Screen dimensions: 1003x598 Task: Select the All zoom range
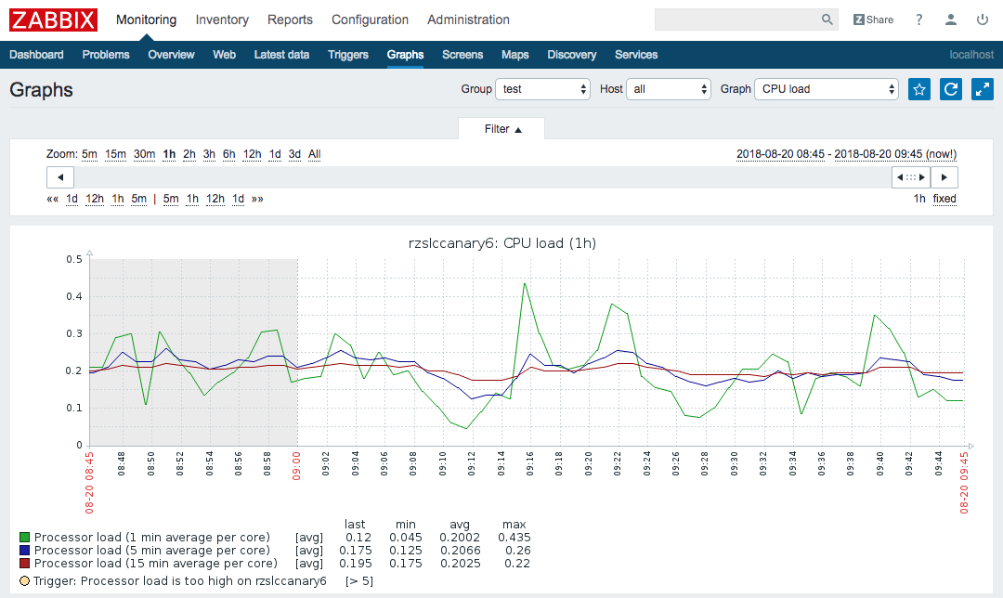[x=314, y=154]
